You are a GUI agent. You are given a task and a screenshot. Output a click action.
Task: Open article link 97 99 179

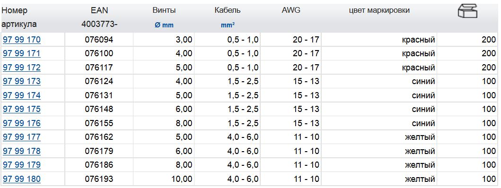pyautogui.click(x=22, y=165)
